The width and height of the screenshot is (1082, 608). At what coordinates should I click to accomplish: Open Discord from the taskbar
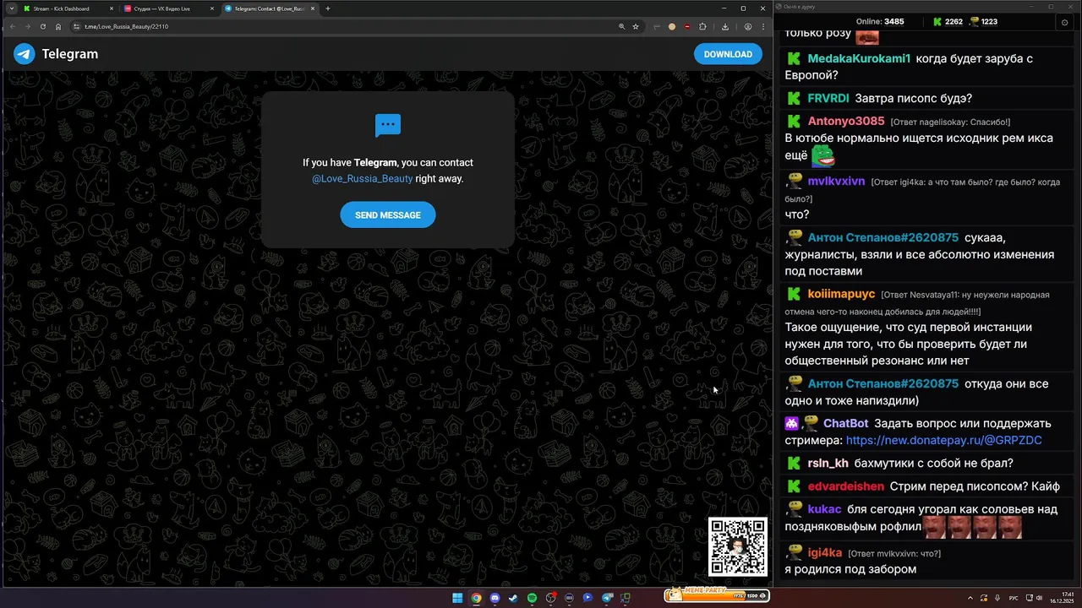495,598
